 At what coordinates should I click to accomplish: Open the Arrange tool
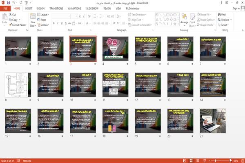pyautogui.click(x=184, y=20)
